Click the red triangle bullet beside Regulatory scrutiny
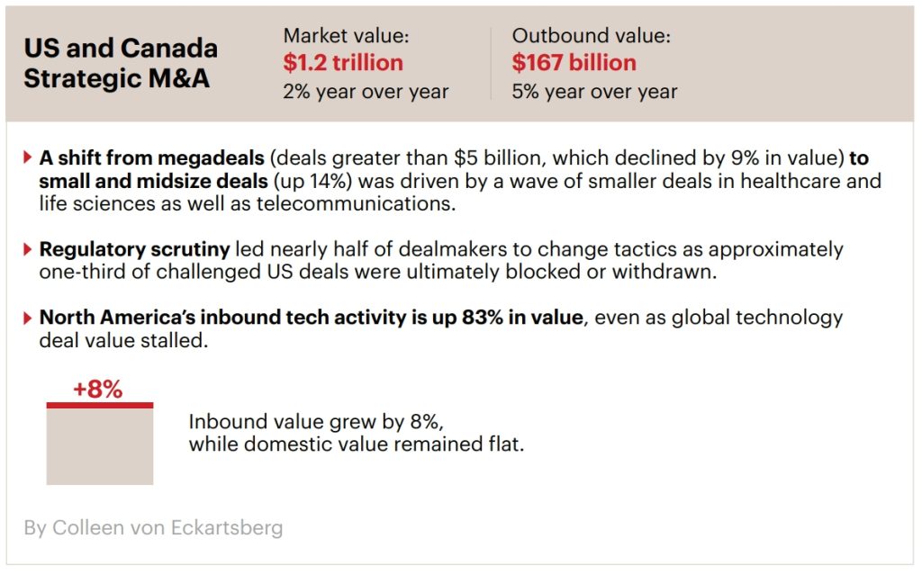Screen dimensions: 922x574 29,249
